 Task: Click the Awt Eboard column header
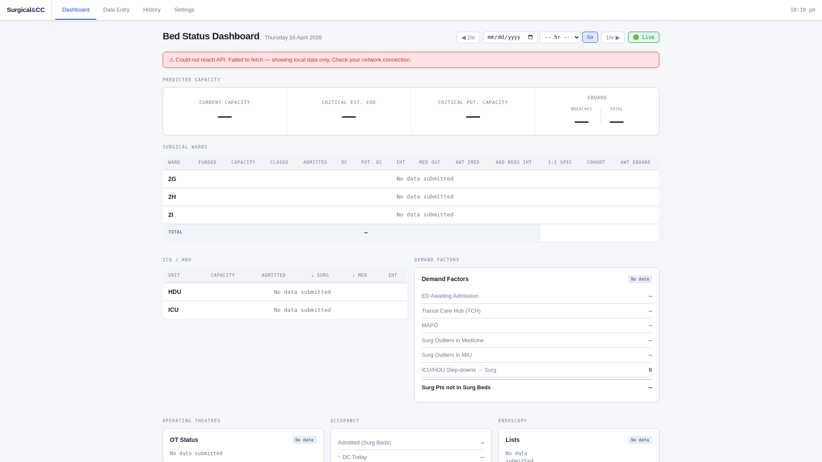pos(635,163)
